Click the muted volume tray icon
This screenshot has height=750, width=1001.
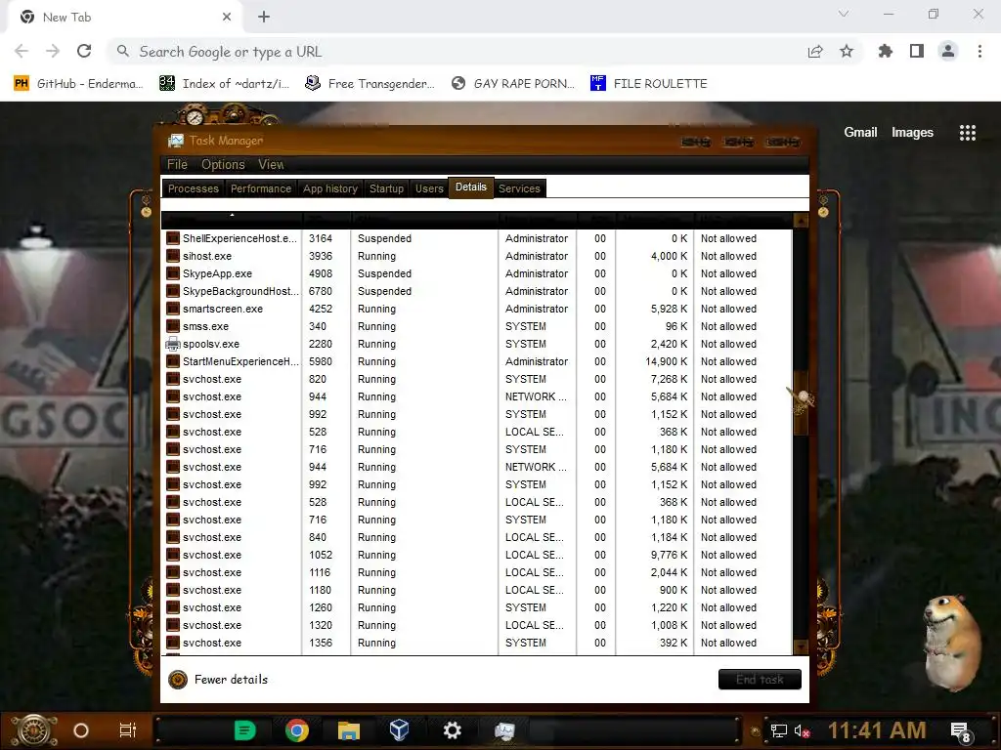tap(802, 730)
